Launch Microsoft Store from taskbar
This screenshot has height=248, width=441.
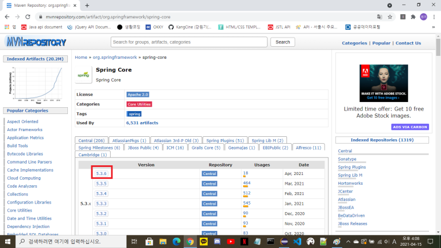click(149, 242)
